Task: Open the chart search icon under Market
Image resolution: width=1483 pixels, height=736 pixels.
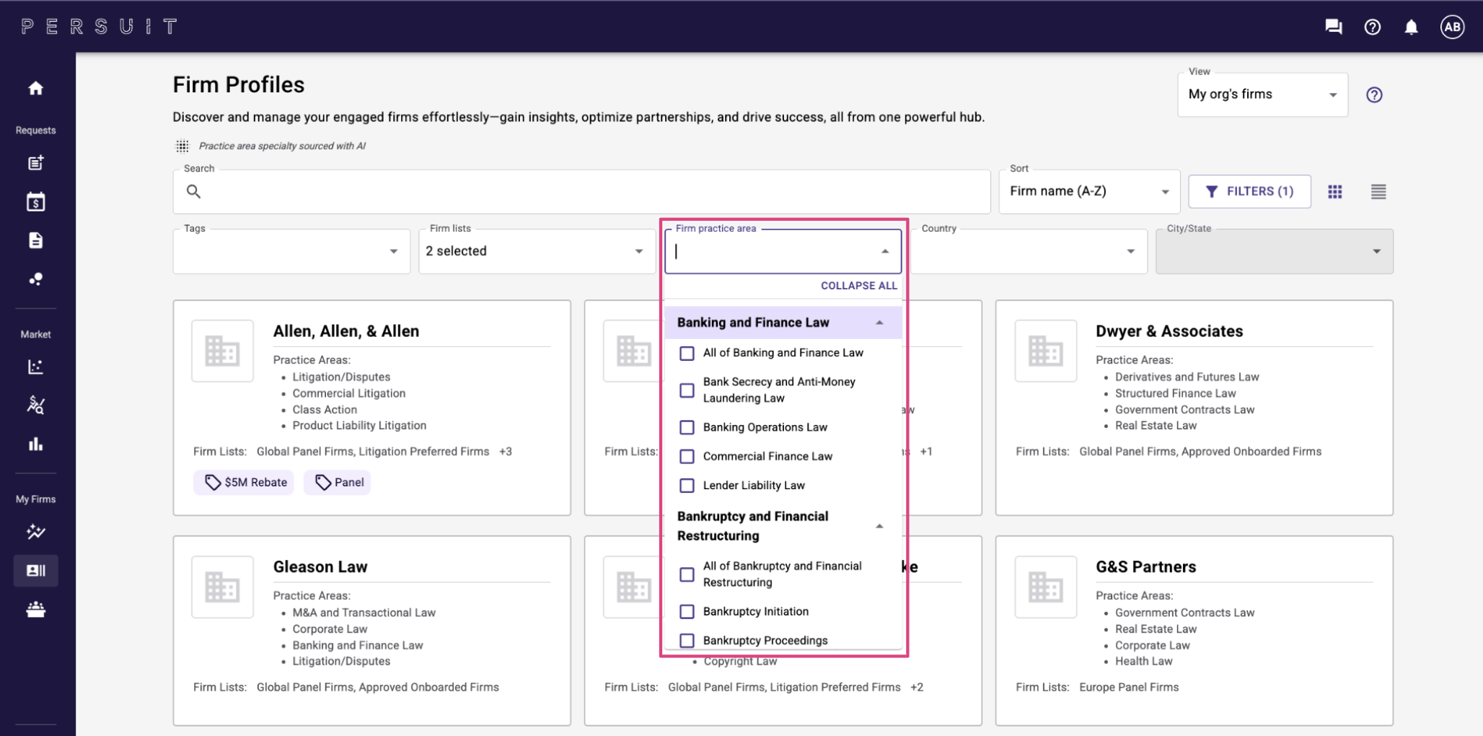Action: (35, 406)
